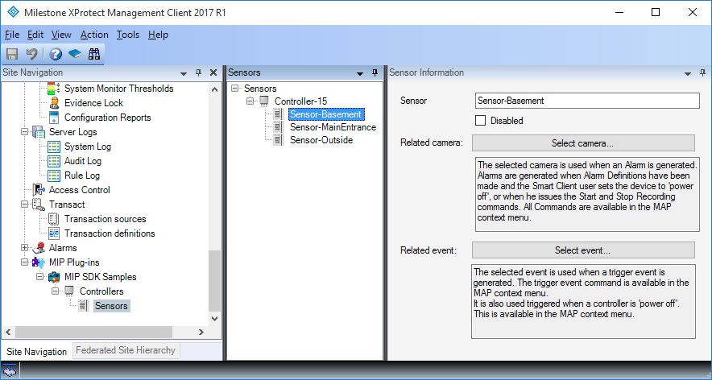
Task: Open the Action menu
Action: pyautogui.click(x=94, y=35)
